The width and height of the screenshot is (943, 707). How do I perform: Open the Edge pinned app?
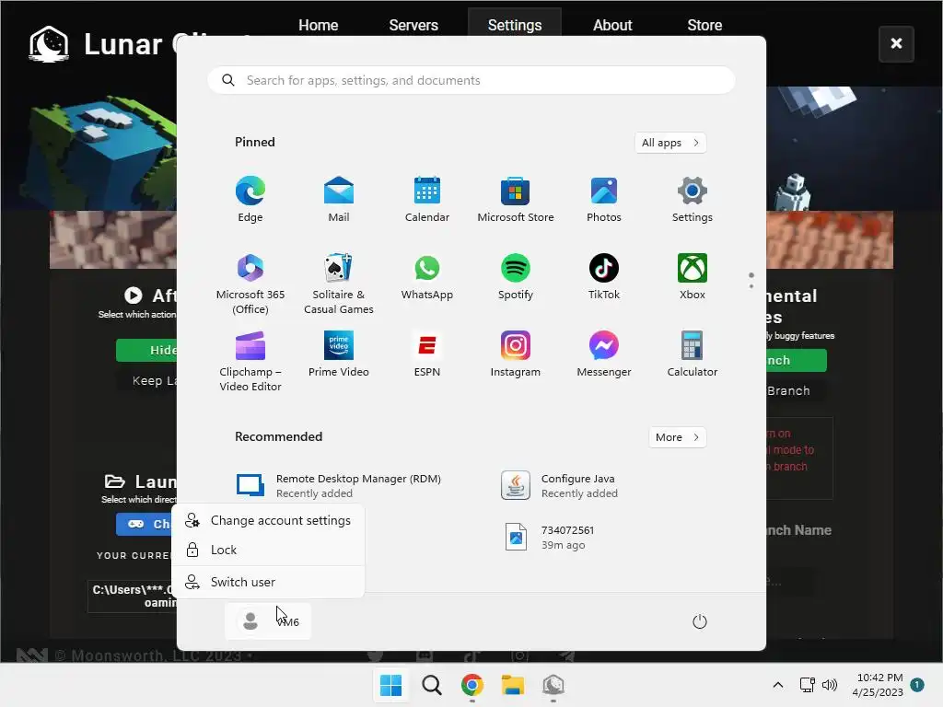pos(250,200)
